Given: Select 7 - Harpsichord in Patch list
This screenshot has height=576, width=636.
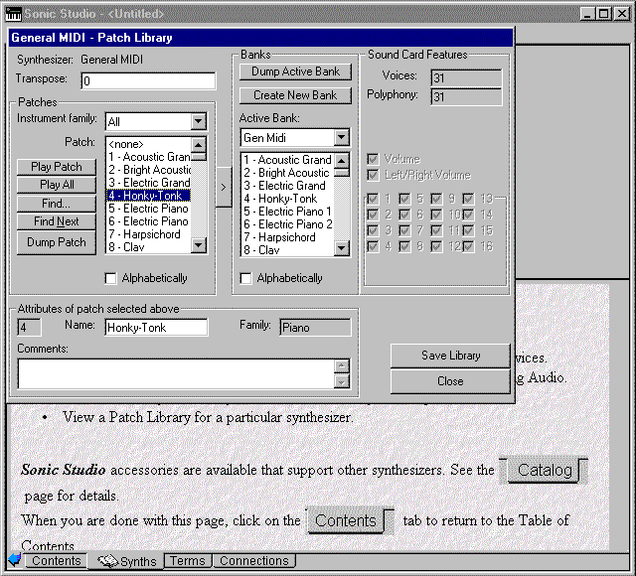Looking at the screenshot, I should click(148, 234).
